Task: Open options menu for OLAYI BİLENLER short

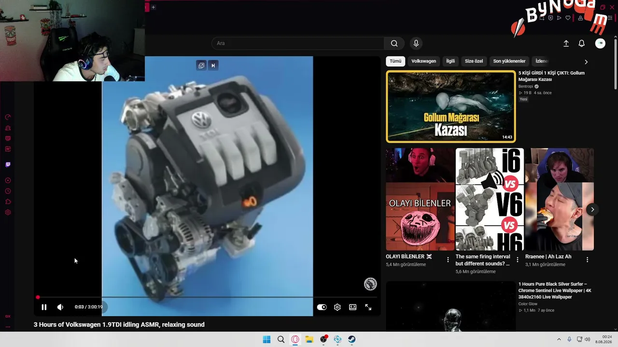Action: (448, 260)
